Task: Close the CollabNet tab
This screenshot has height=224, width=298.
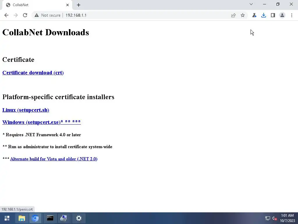Action: 68,5
